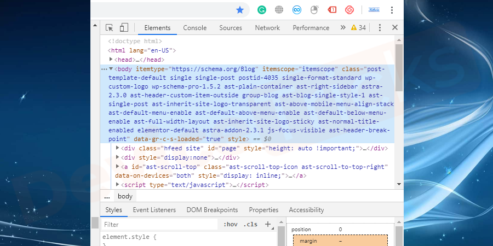Click Elements panel scrollbar down arrow

(x=399, y=184)
